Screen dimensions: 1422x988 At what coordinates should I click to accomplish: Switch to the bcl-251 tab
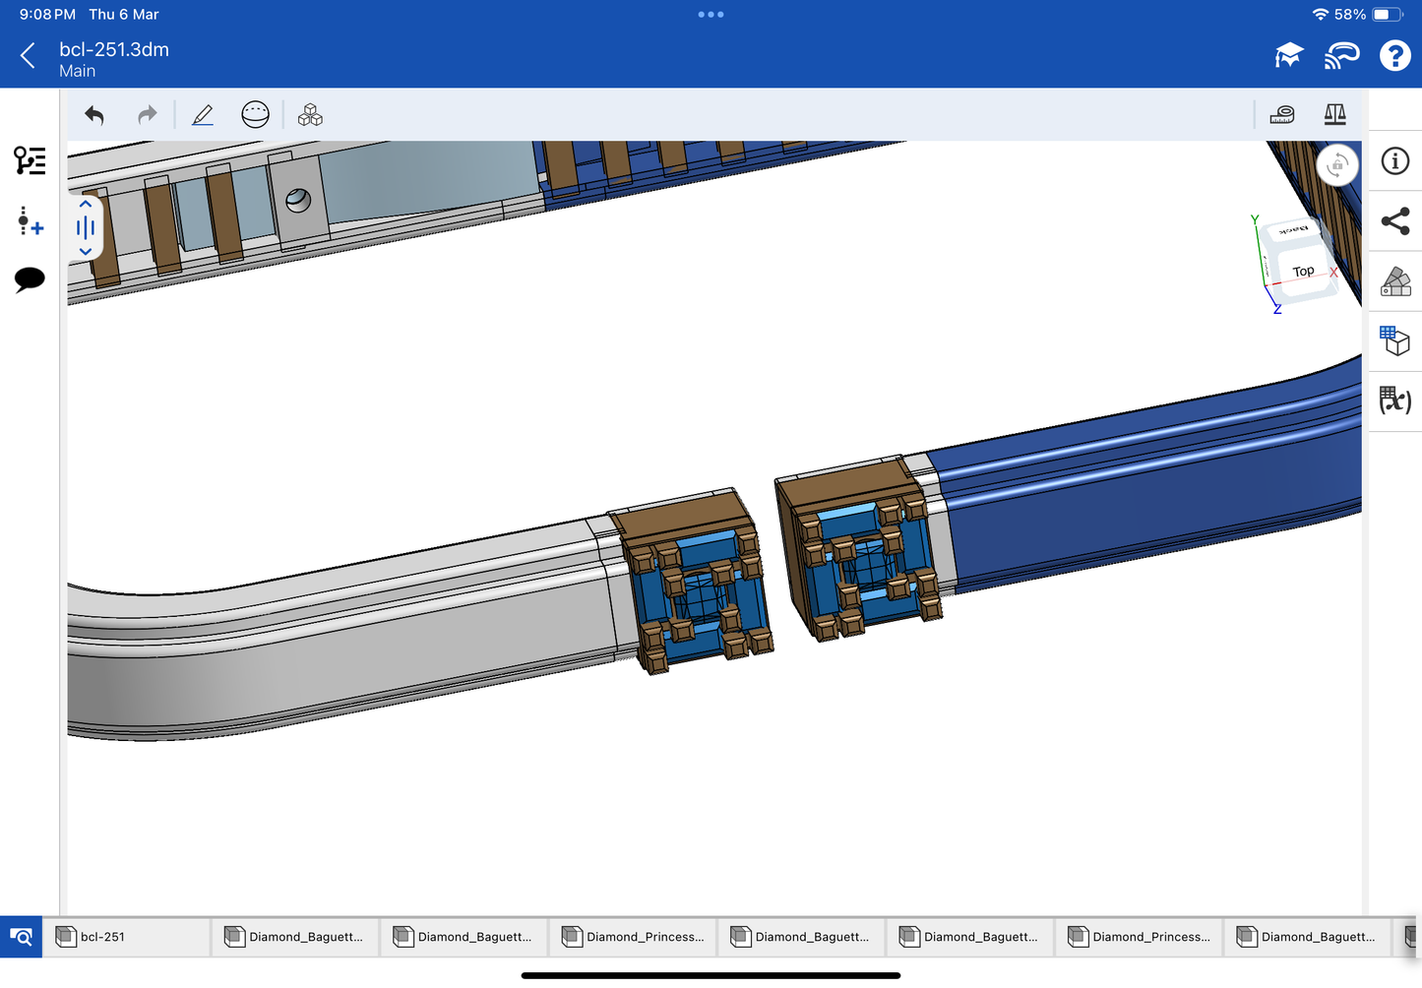click(127, 937)
